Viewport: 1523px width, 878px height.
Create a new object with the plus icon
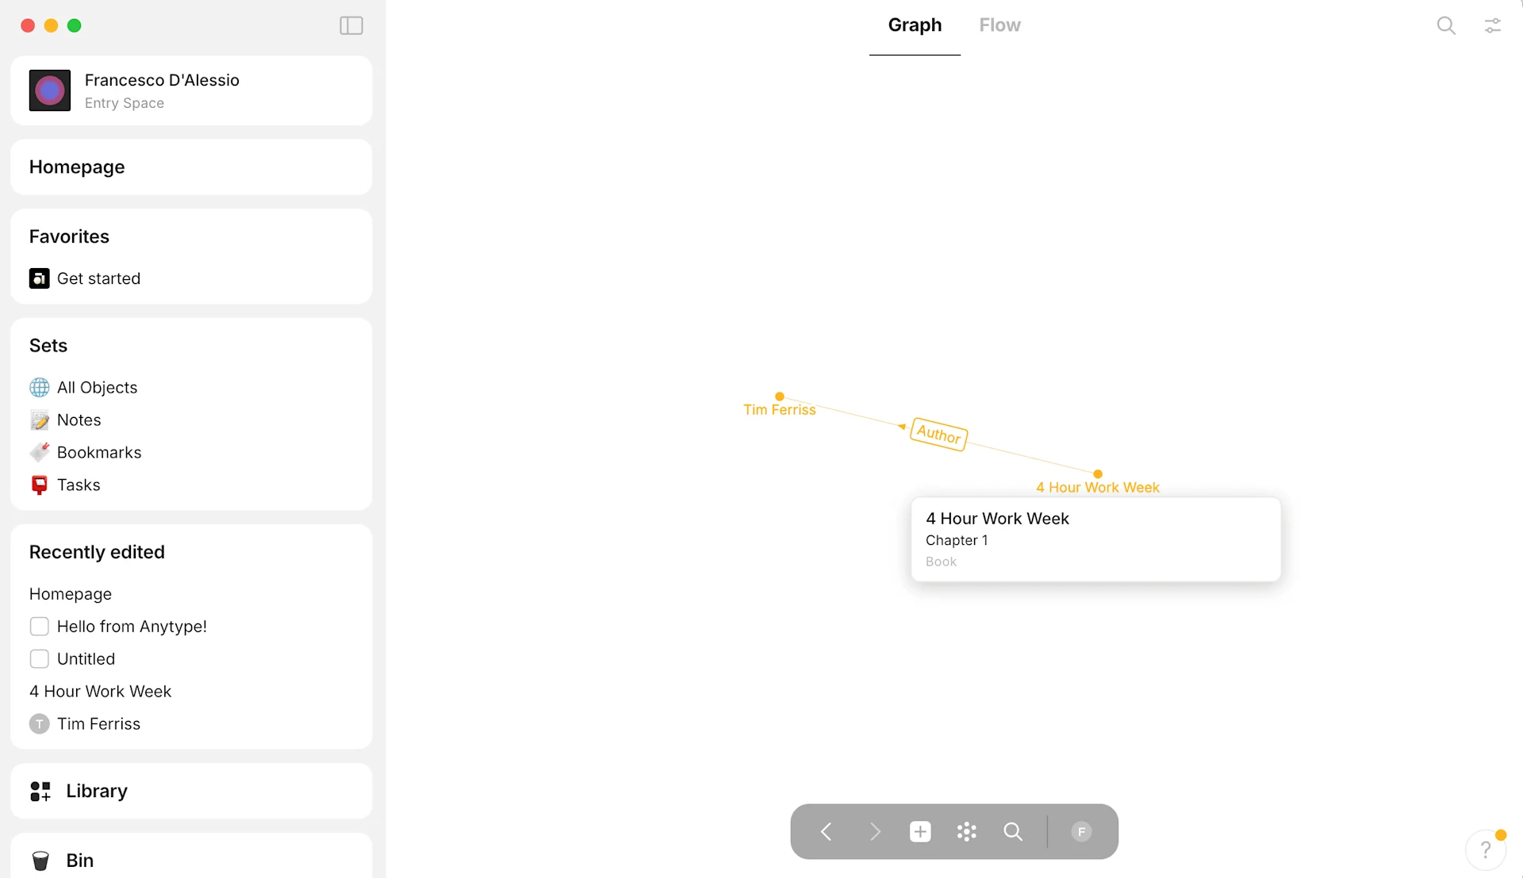(919, 831)
